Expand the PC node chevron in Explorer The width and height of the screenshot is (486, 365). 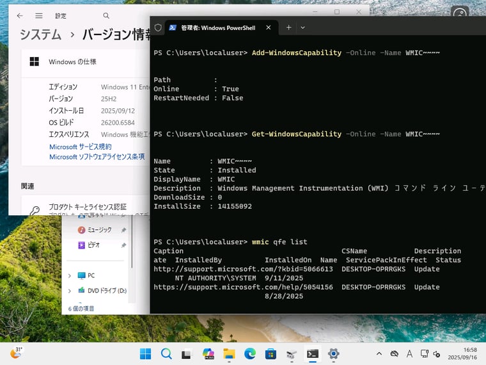pyautogui.click(x=70, y=275)
